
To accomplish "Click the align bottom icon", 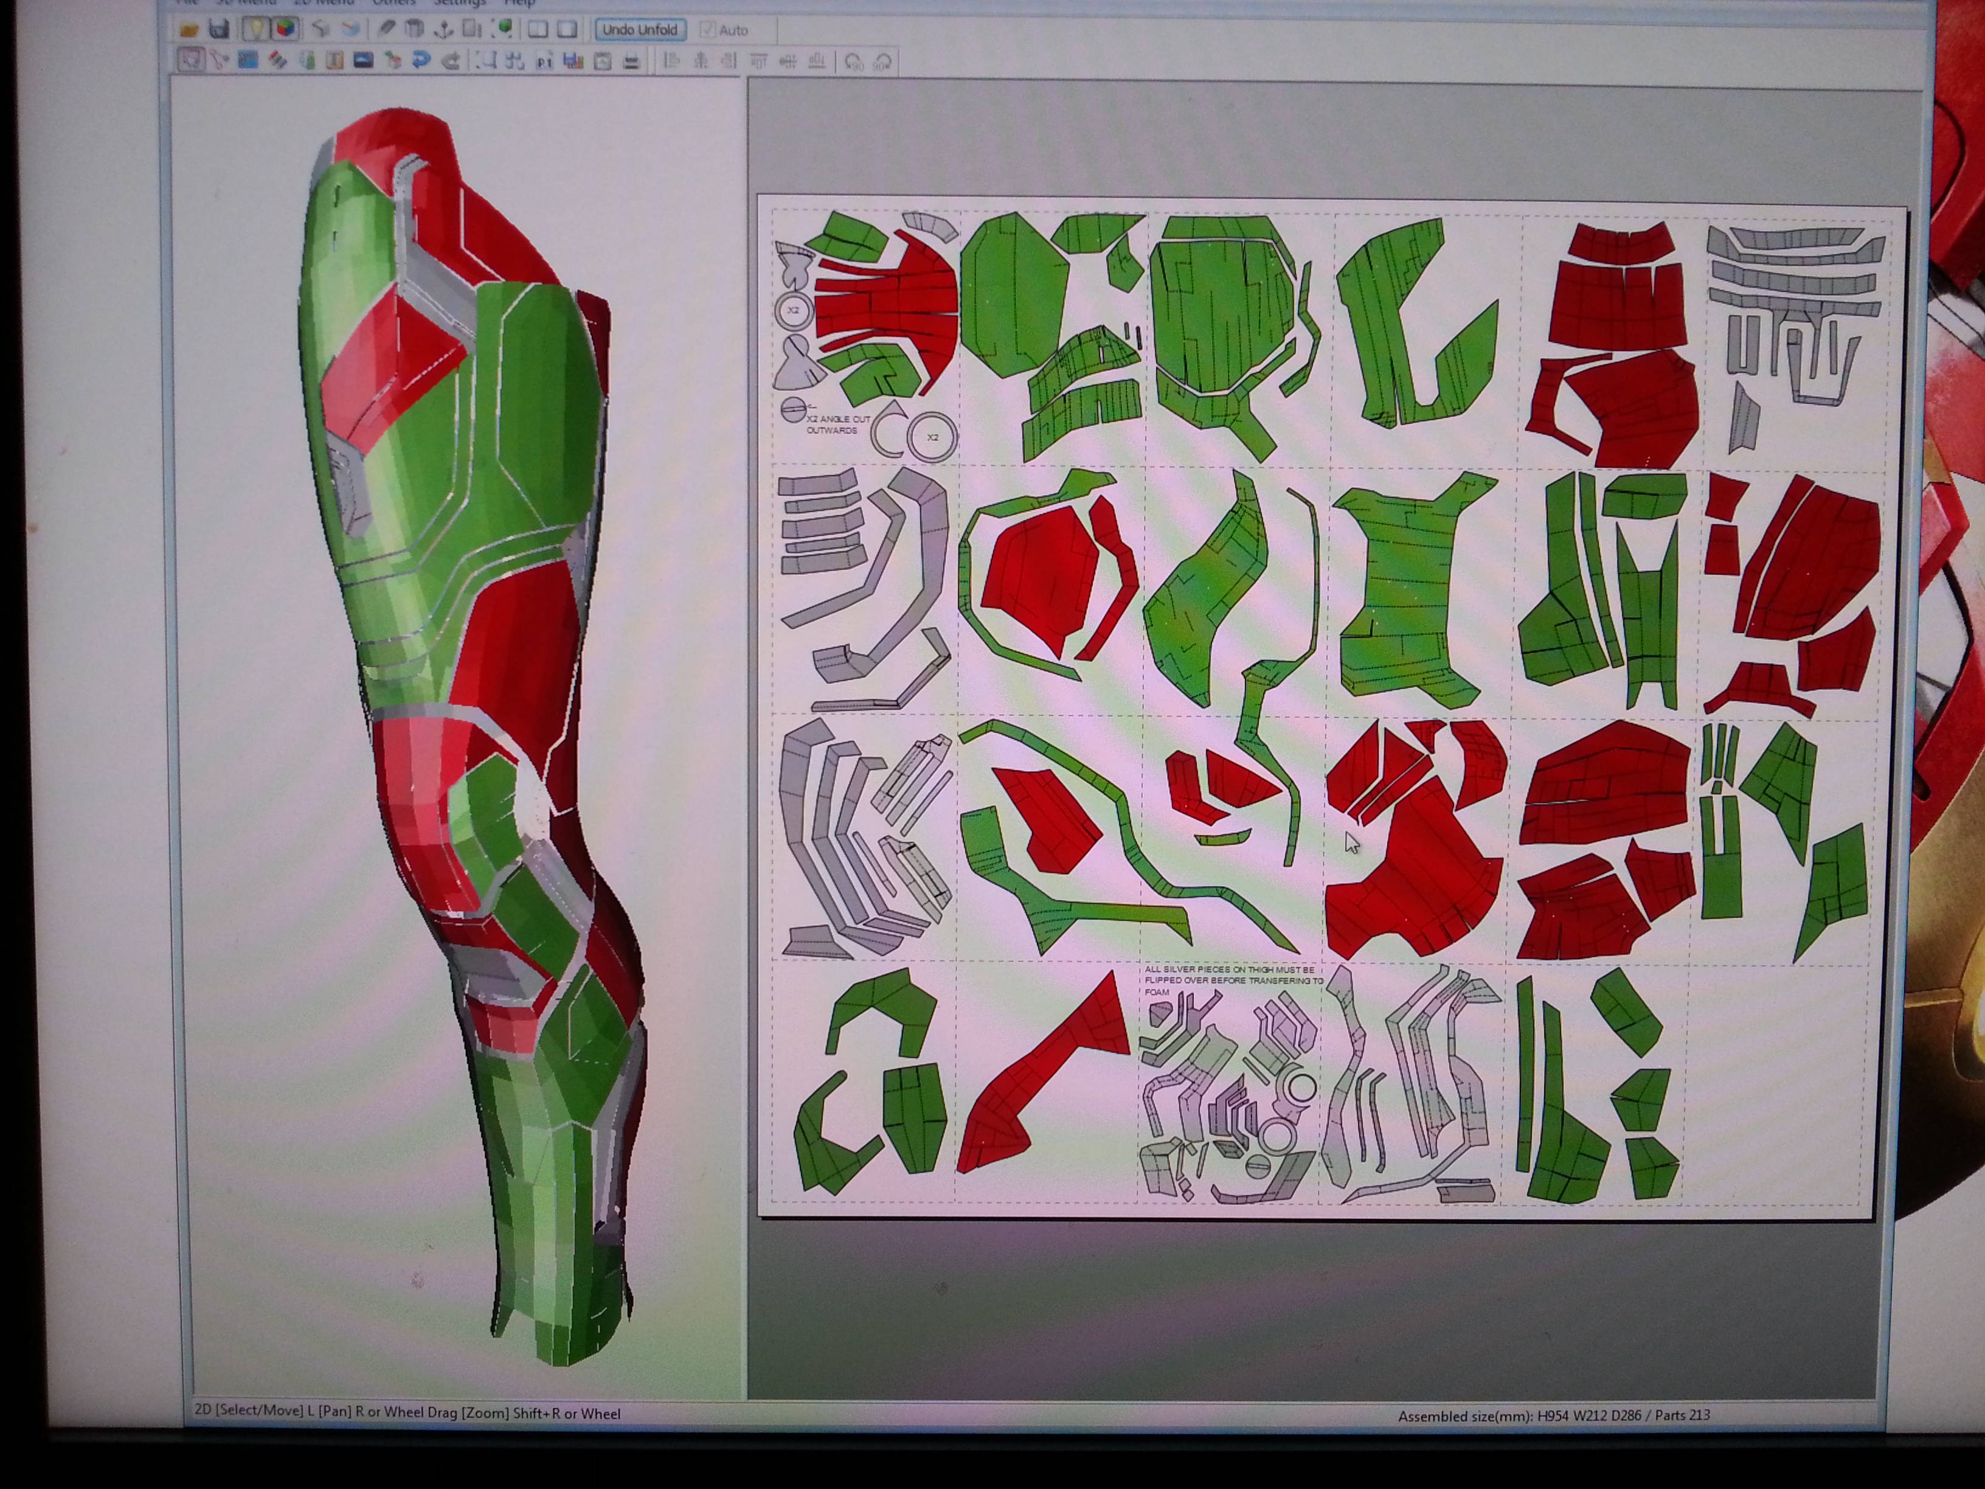I will click(817, 61).
